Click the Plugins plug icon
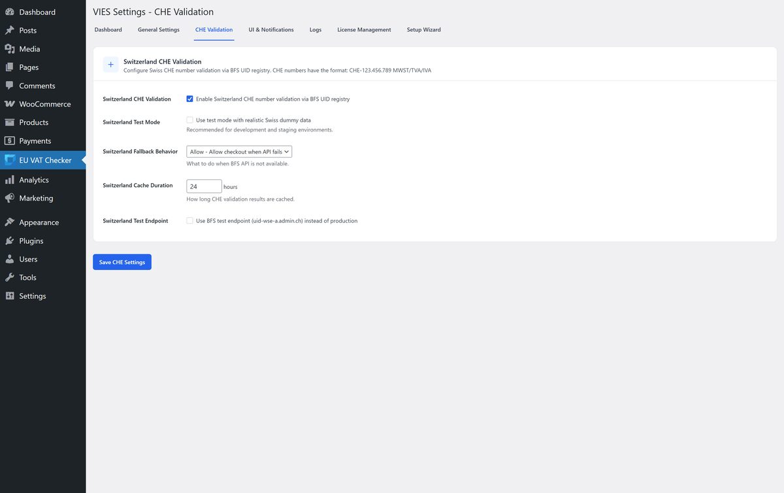 click(x=10, y=241)
